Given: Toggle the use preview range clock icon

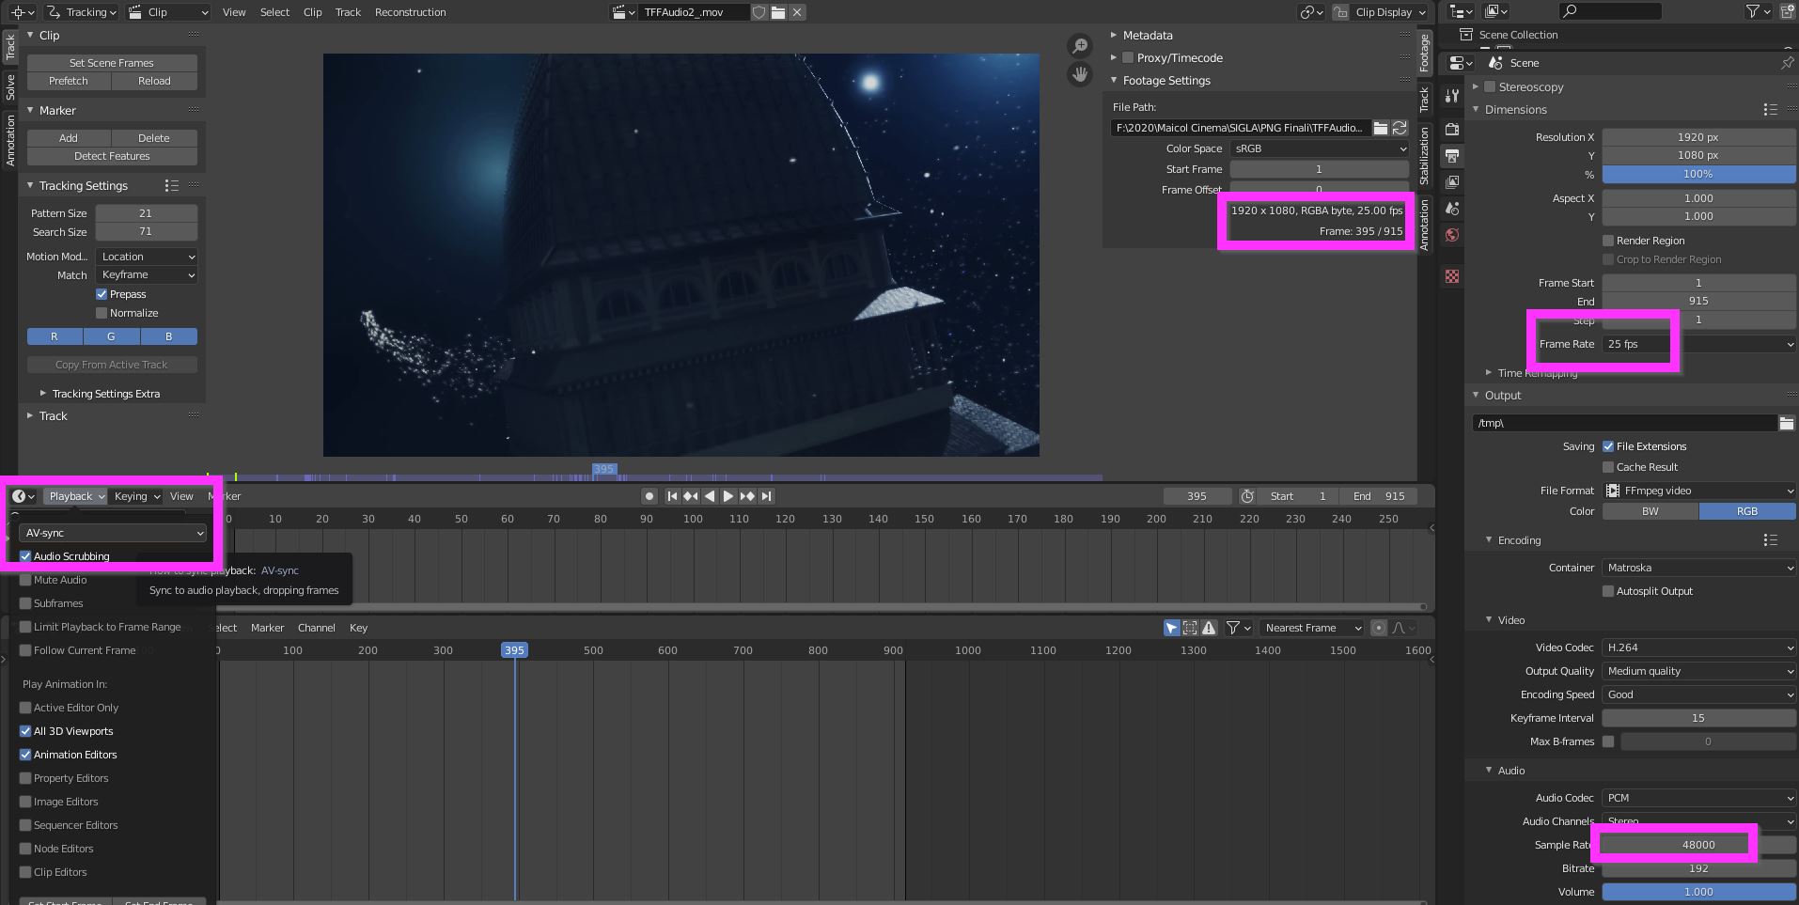Looking at the screenshot, I should point(1247,496).
